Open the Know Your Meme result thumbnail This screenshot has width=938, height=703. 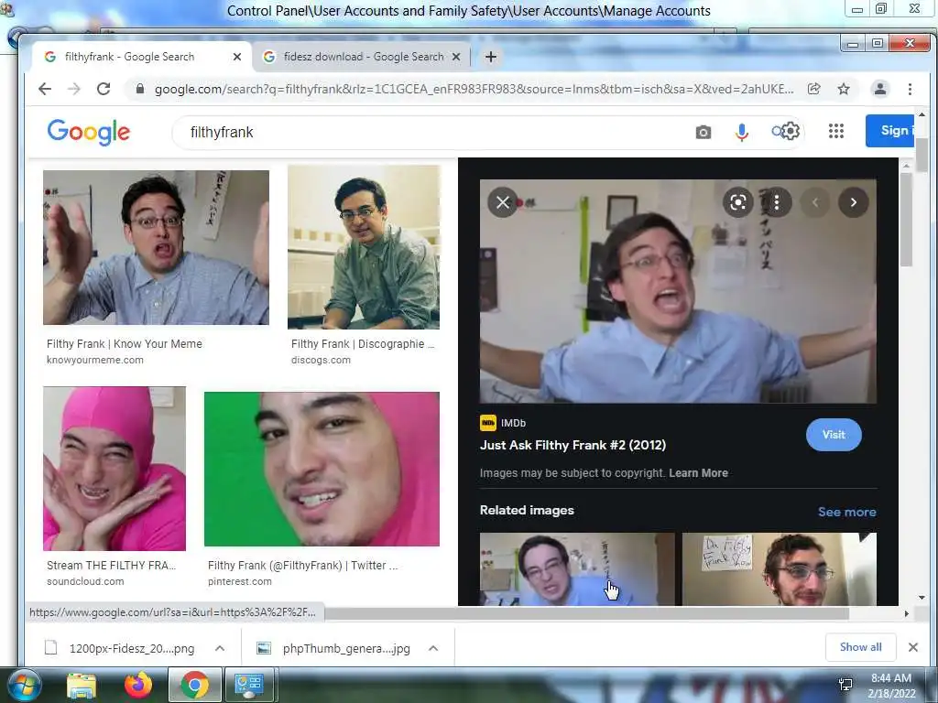(x=156, y=247)
